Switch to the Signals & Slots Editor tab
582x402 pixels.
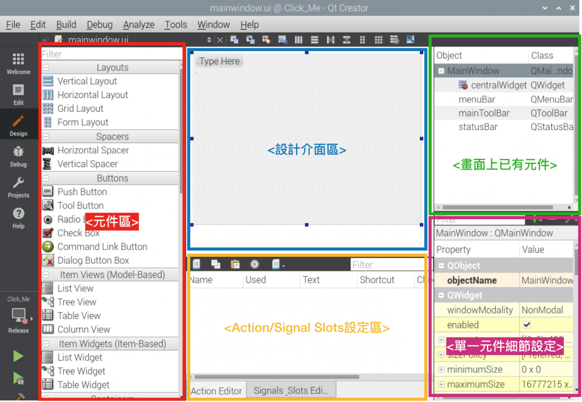pos(291,389)
